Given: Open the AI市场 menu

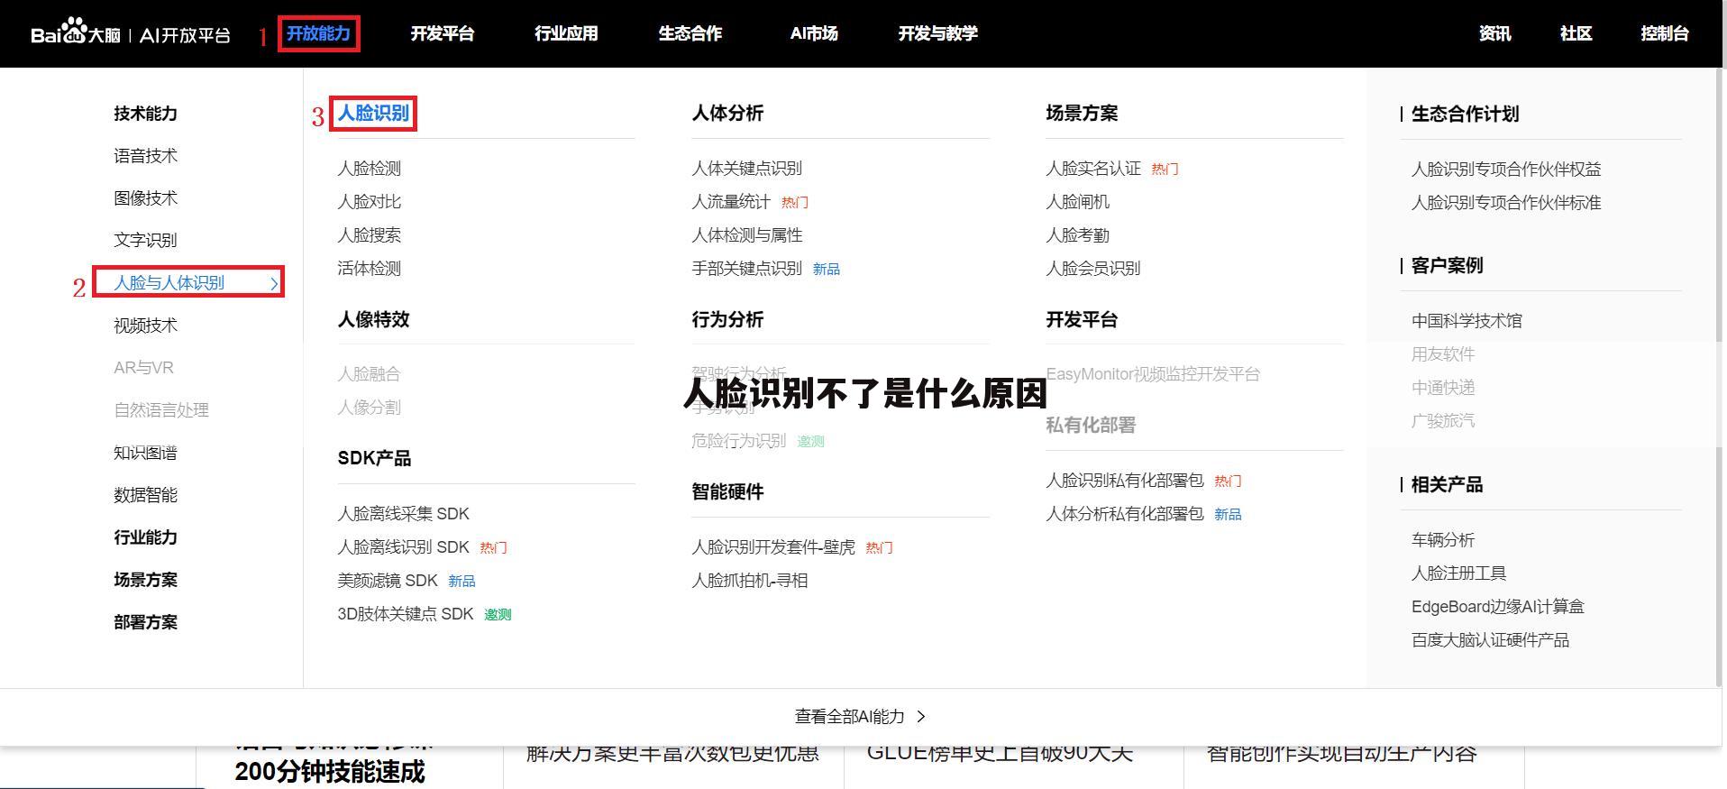Looking at the screenshot, I should click(x=814, y=33).
